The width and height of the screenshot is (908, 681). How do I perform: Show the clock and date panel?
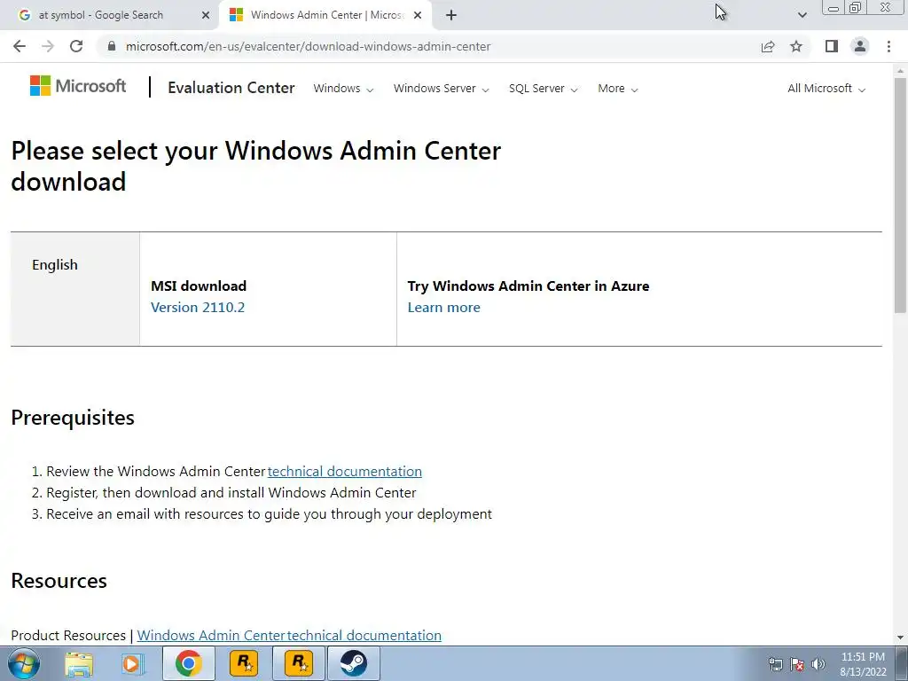pyautogui.click(x=863, y=664)
